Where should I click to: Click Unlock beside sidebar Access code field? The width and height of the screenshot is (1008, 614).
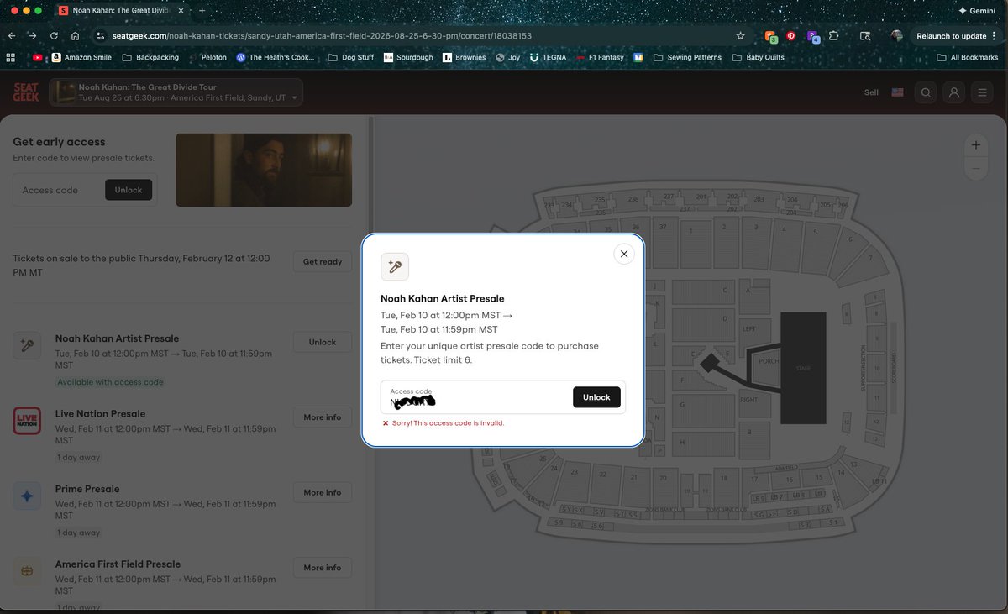(129, 190)
